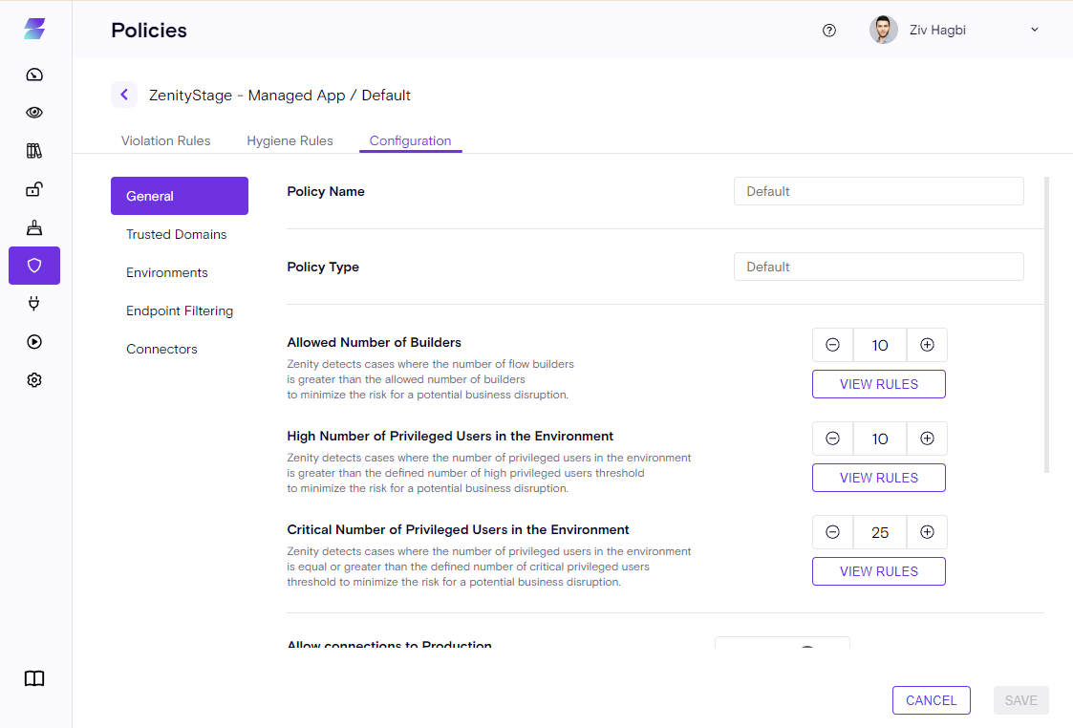Viewport: 1073px width, 728px height.
Task: Switch to the Violation Rules tab
Action: click(165, 140)
